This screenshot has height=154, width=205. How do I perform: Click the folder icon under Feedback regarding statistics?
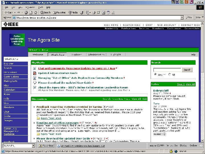tap(38, 118)
